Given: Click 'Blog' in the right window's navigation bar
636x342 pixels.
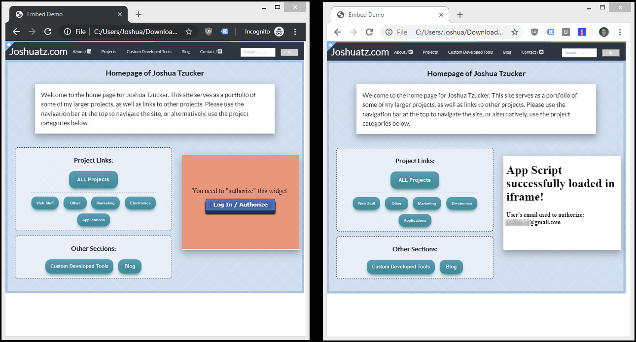Looking at the screenshot, I should click(507, 52).
